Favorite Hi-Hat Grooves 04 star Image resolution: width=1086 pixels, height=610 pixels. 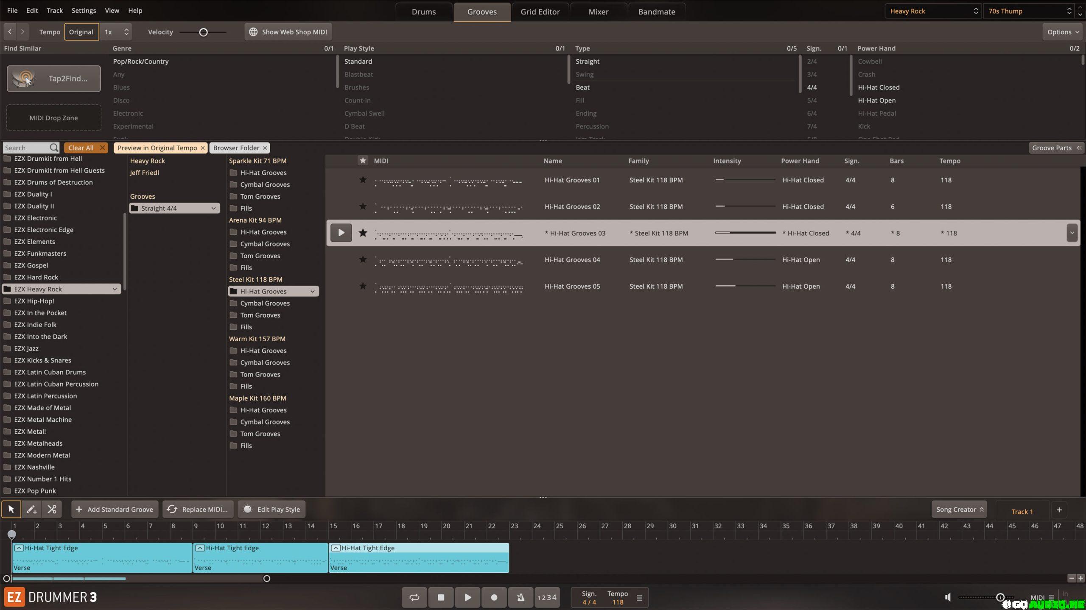coord(363,259)
